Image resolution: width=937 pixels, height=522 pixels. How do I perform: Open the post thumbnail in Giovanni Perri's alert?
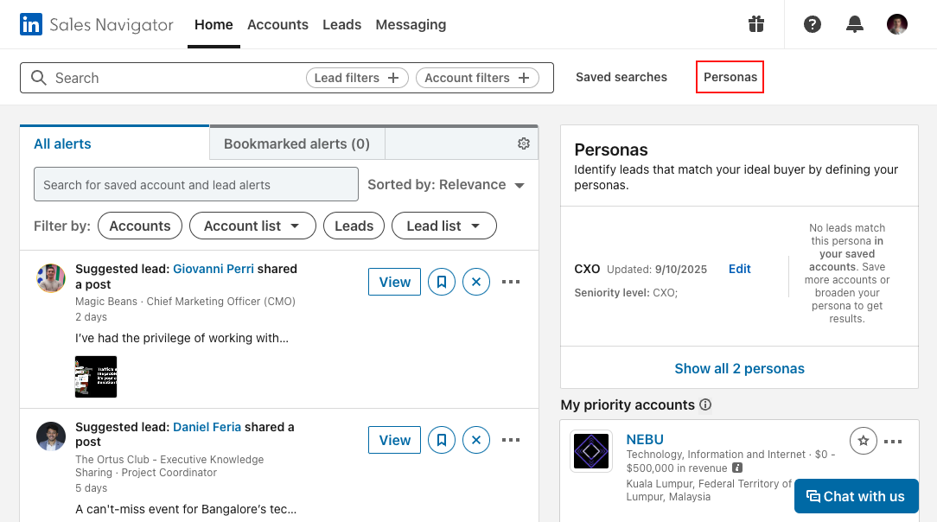click(x=96, y=377)
